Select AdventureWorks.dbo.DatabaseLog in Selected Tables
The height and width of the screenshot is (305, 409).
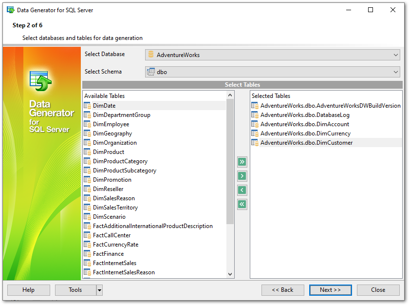[x=326, y=115]
